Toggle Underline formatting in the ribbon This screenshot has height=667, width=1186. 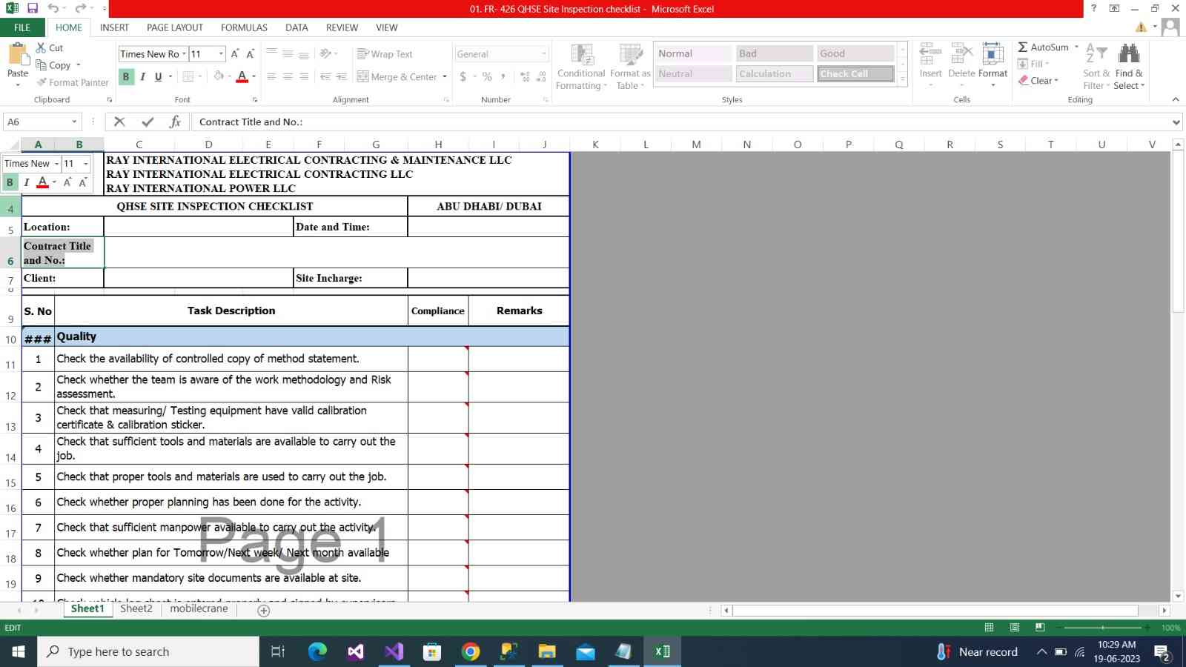(x=158, y=76)
